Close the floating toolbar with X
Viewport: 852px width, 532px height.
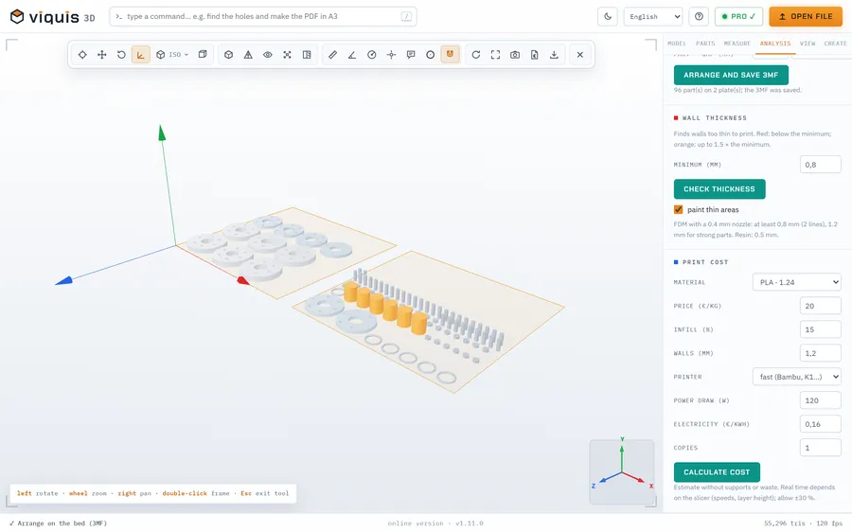(x=580, y=54)
